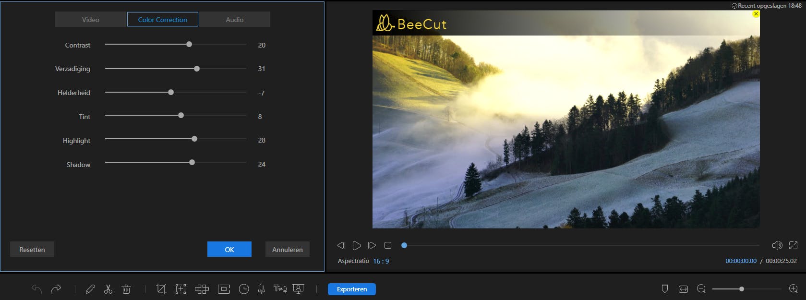Close the BeeCut watermark banner
Viewport: 806px width, 300px height.
click(x=756, y=14)
